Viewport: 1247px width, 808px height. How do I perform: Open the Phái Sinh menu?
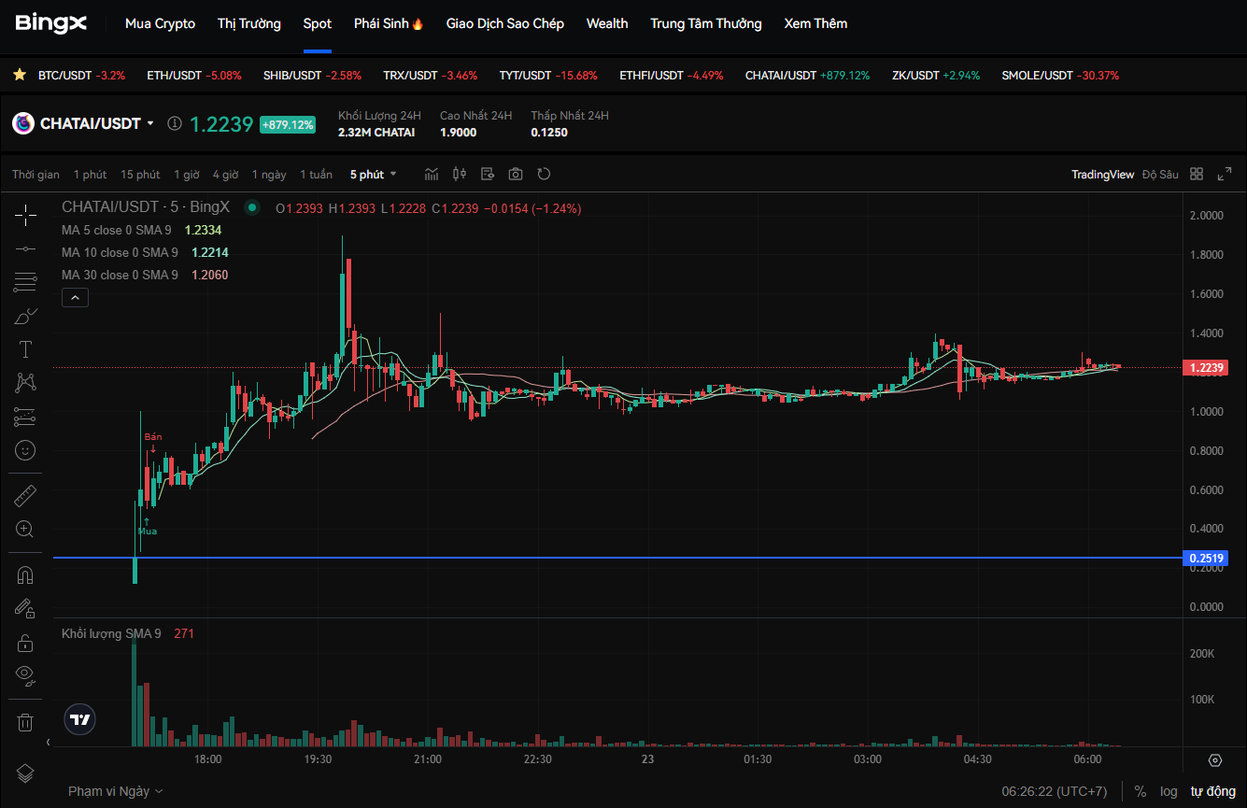[x=389, y=23]
